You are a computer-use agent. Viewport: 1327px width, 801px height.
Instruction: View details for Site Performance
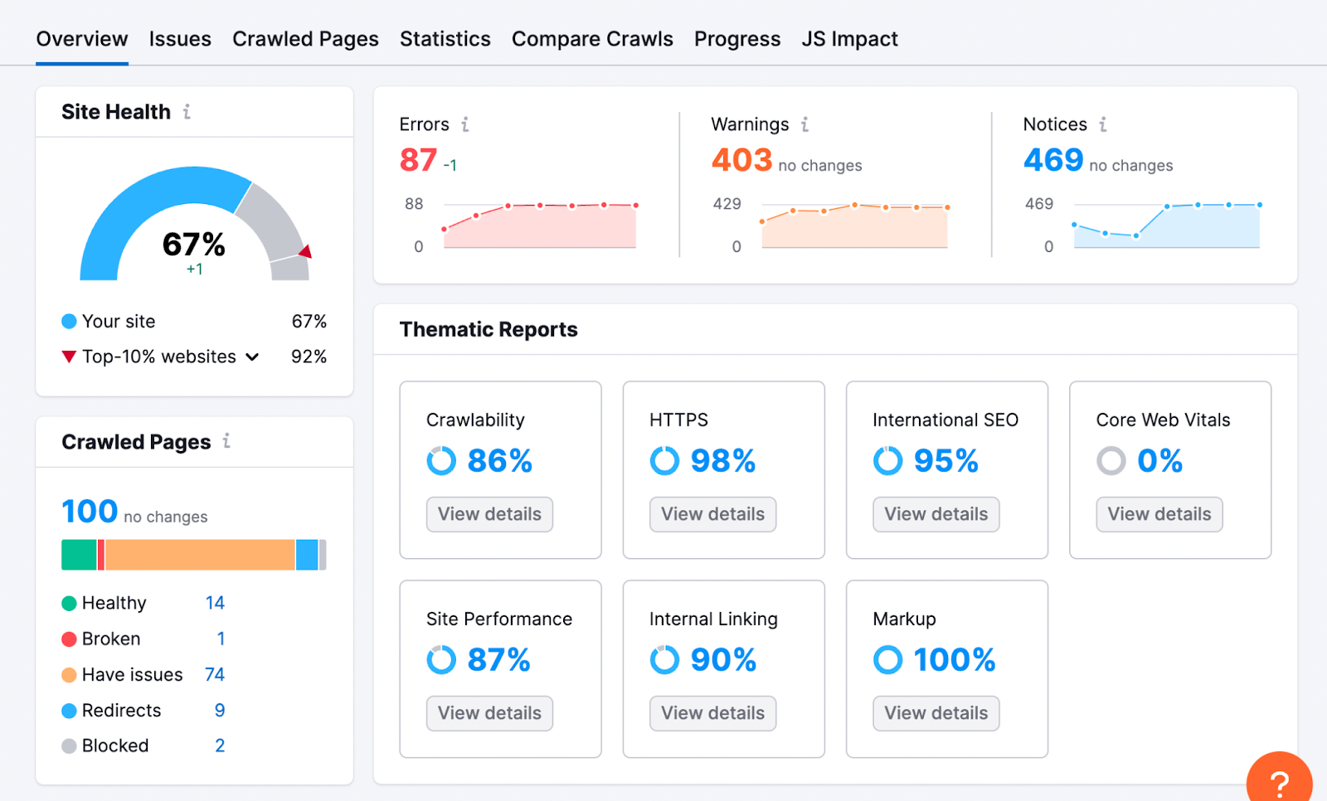pos(489,713)
